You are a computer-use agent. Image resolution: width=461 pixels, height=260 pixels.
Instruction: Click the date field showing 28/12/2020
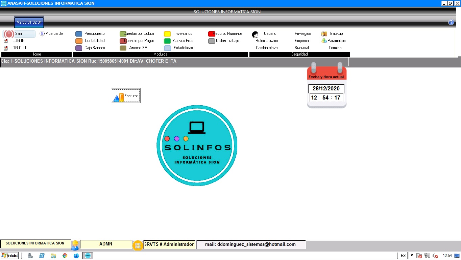click(326, 89)
